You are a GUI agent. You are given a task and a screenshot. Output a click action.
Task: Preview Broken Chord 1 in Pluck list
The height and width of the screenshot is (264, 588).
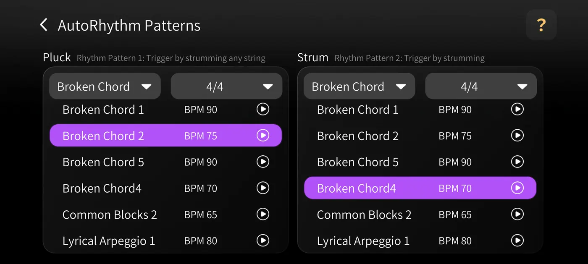[x=263, y=110]
